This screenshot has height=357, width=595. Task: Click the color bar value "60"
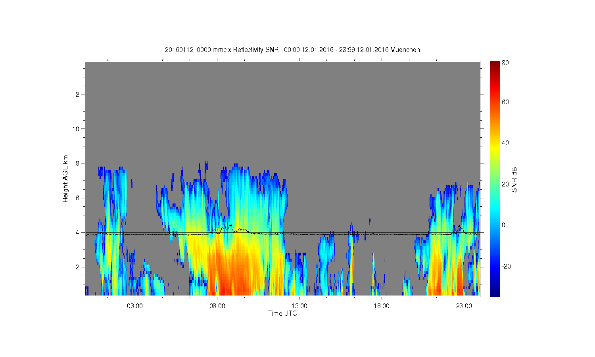[x=505, y=102]
